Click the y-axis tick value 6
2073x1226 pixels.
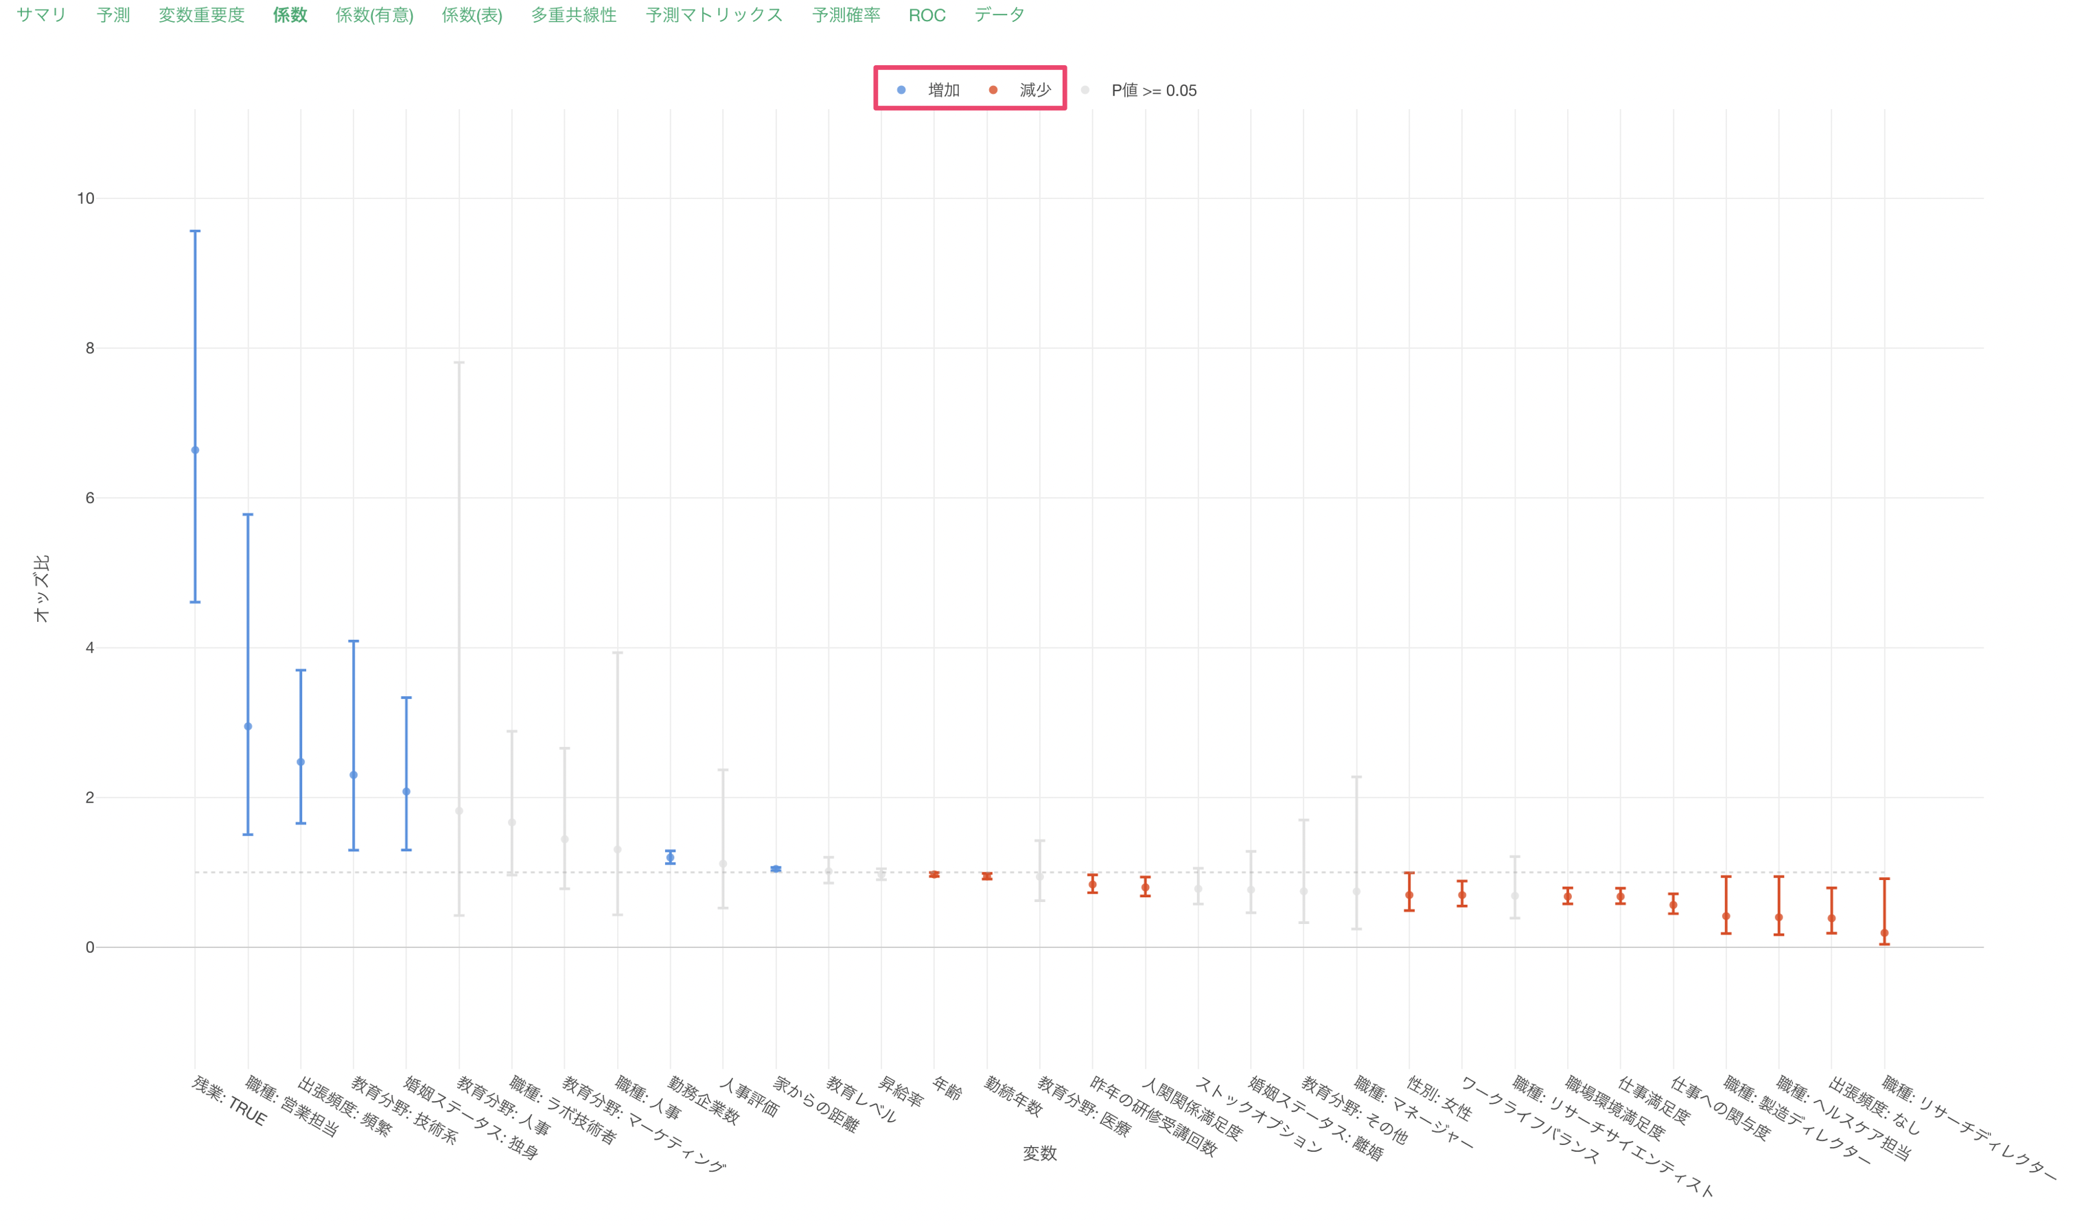point(90,498)
